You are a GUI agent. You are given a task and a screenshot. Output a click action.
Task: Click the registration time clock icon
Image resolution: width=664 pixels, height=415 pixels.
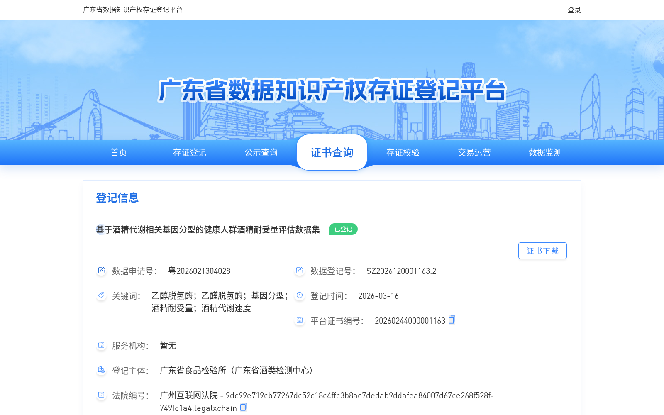click(300, 295)
